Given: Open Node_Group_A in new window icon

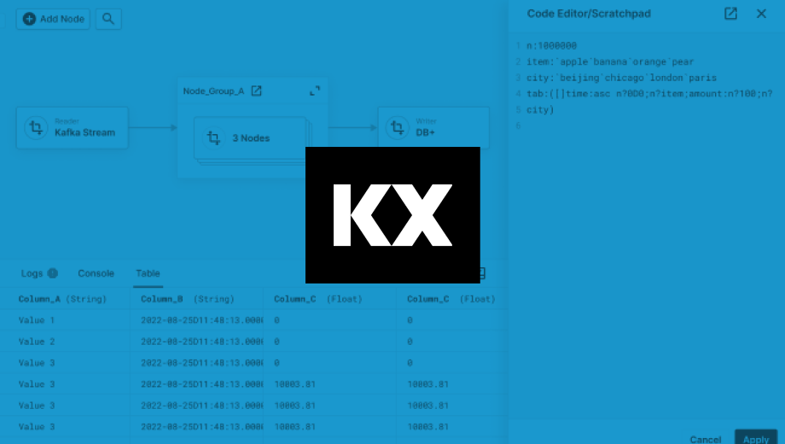Looking at the screenshot, I should click(x=256, y=91).
